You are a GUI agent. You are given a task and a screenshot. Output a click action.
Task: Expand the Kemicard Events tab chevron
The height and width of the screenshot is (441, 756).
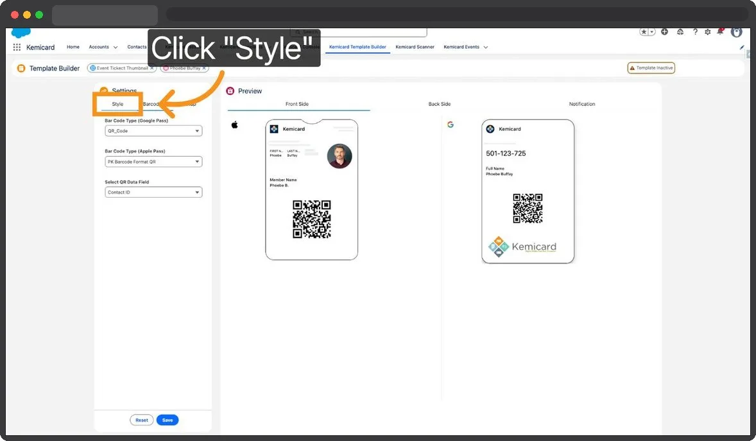(486, 48)
